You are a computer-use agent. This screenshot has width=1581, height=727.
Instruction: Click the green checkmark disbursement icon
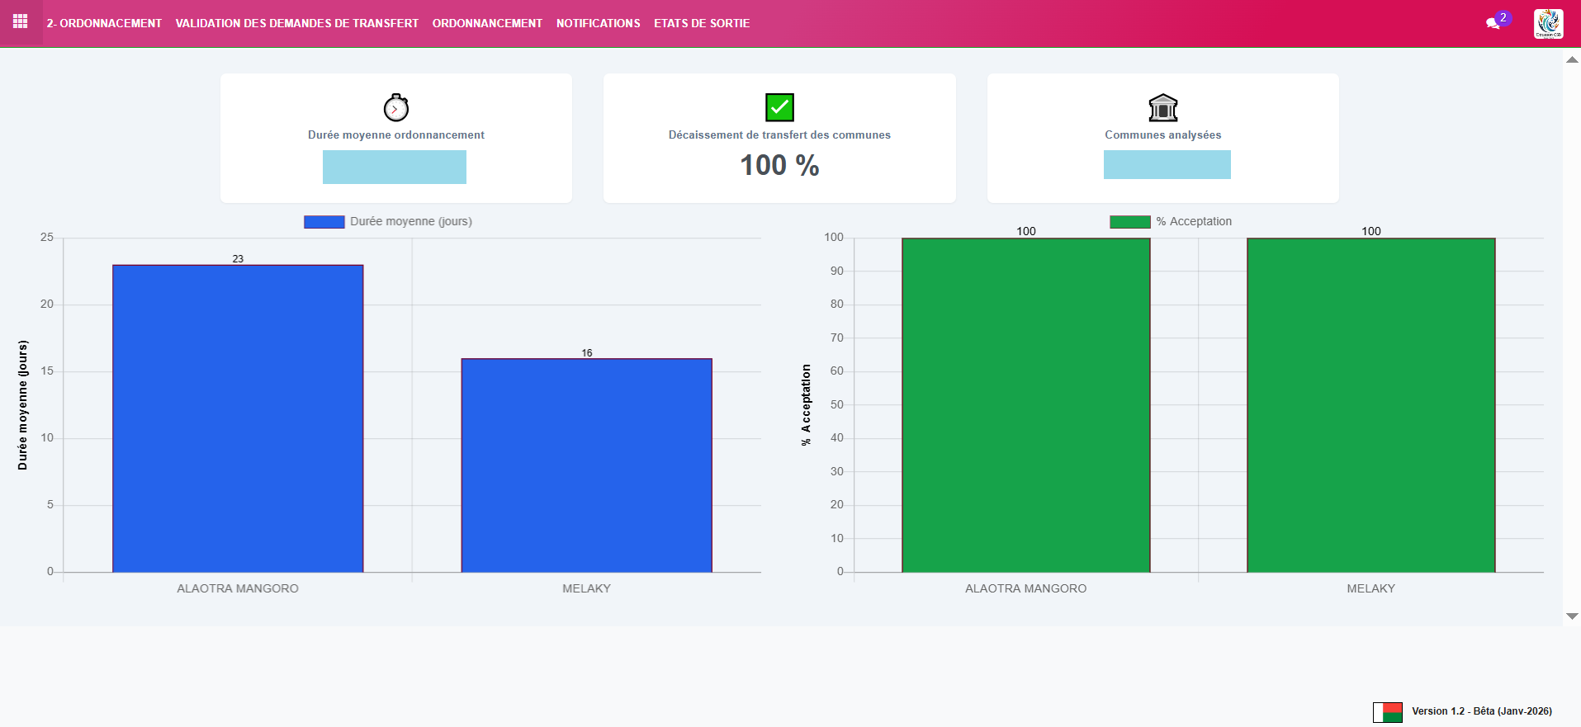779,107
